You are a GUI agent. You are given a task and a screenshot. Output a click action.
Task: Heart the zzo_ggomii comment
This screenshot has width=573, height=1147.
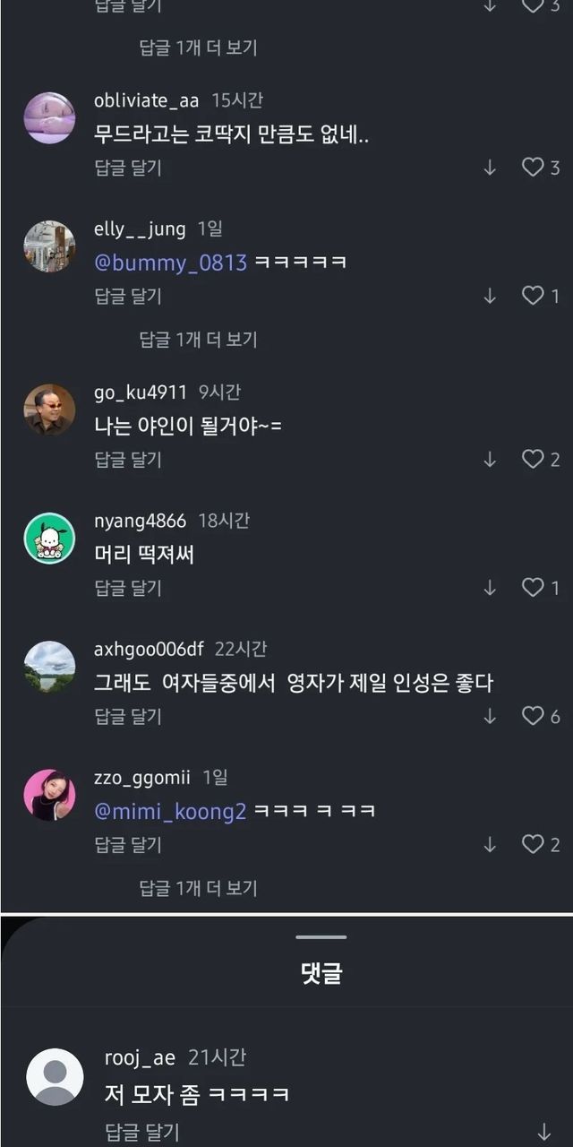coord(534,844)
